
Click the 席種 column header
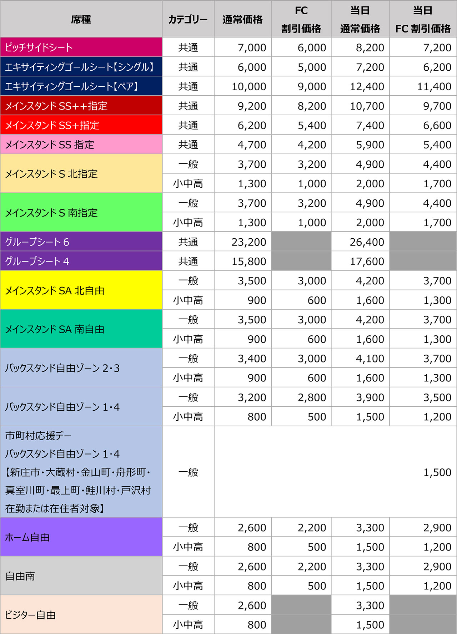point(81,19)
